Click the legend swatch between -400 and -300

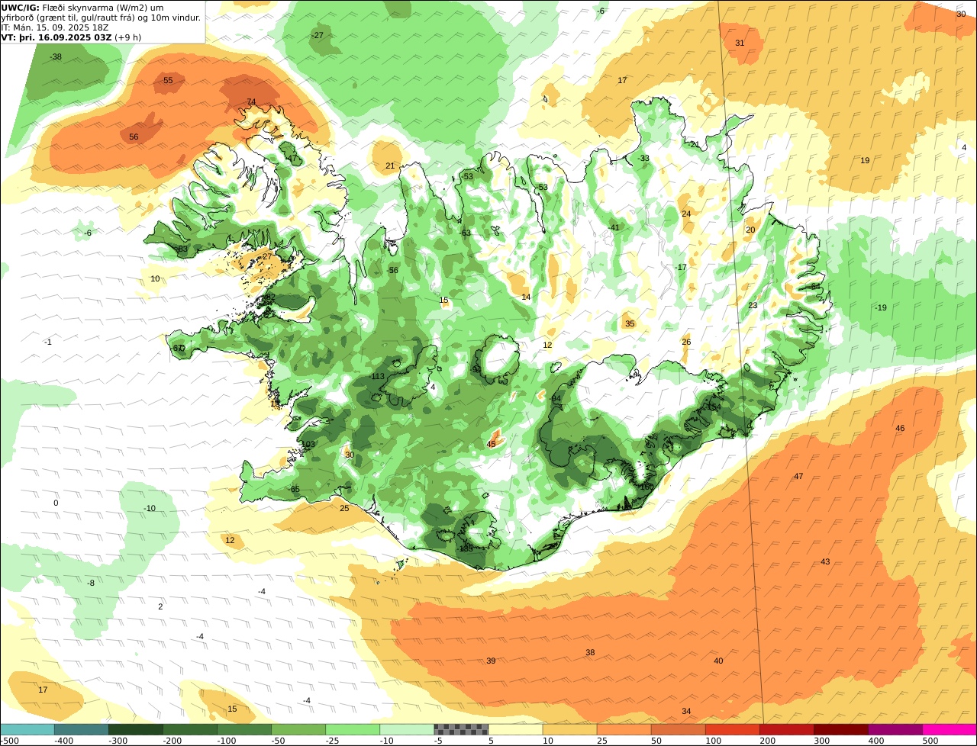[81, 729]
